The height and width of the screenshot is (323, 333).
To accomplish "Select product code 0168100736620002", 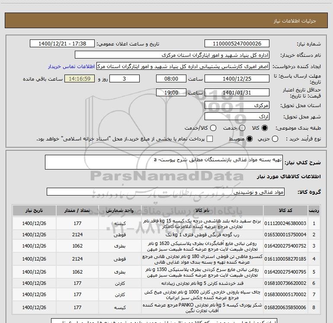I will tap(285, 283).
